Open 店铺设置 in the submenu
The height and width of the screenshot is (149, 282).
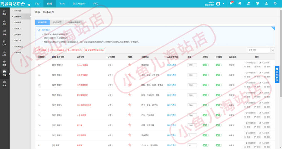tap(17, 11)
